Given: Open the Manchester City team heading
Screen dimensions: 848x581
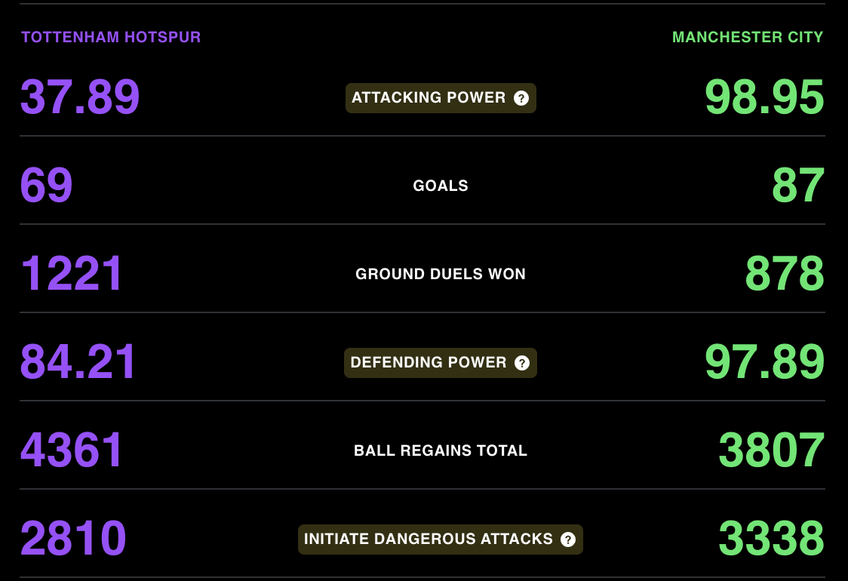Looking at the screenshot, I should 748,37.
